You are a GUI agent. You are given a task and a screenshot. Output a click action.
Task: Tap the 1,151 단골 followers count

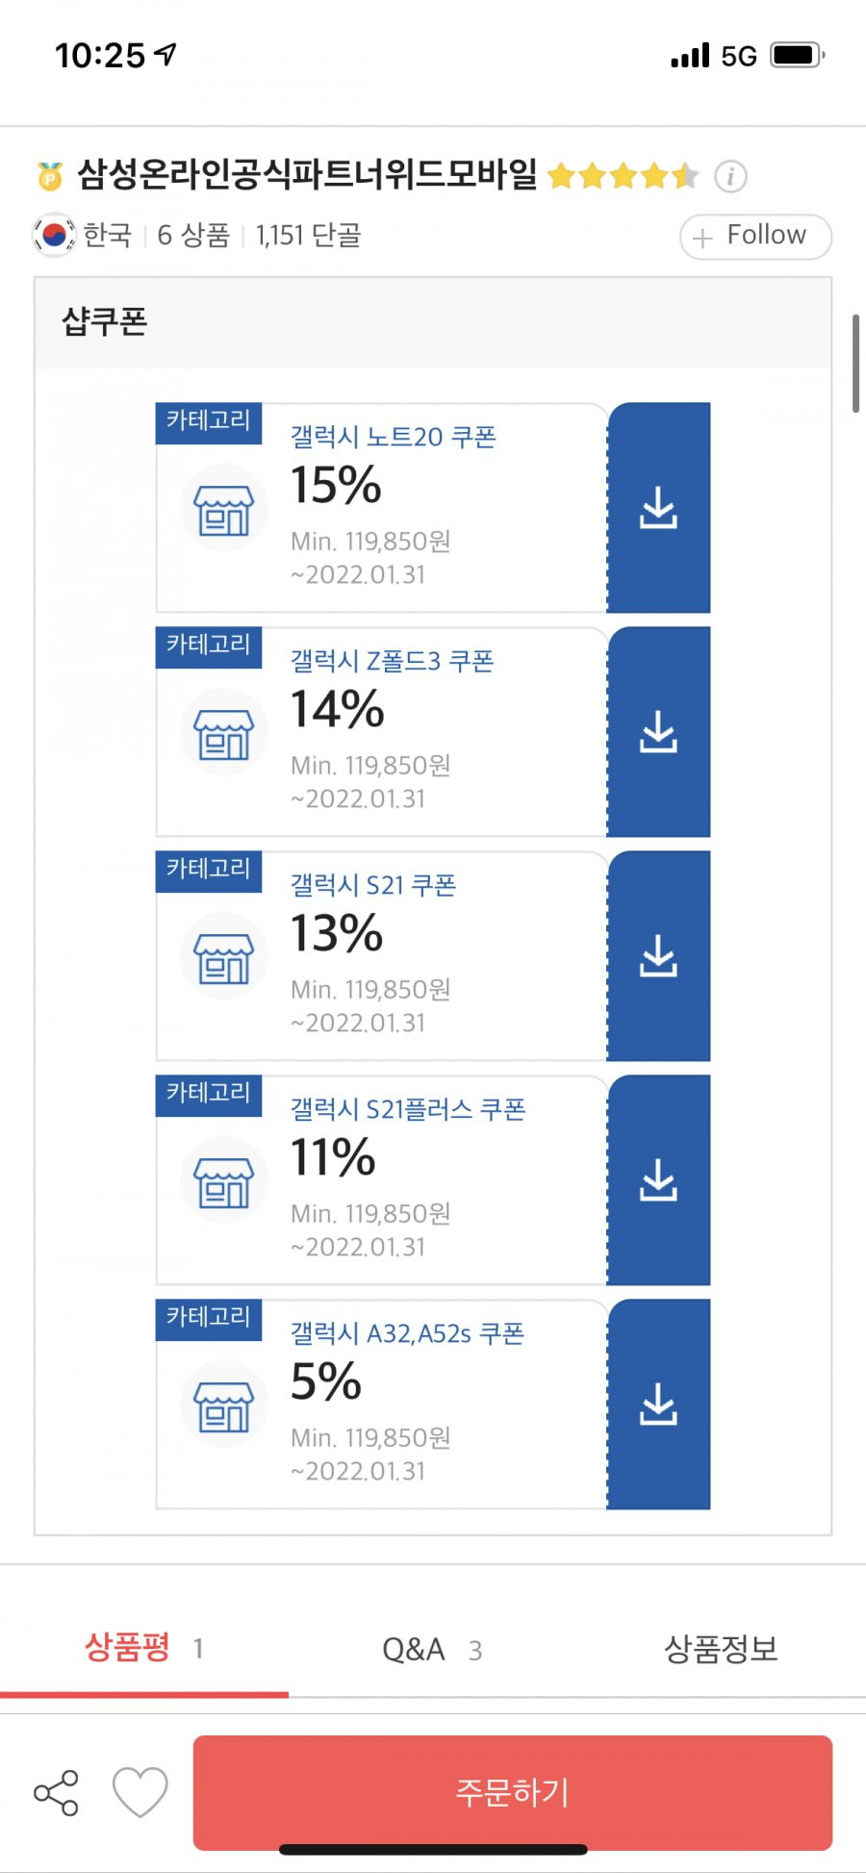click(x=308, y=236)
